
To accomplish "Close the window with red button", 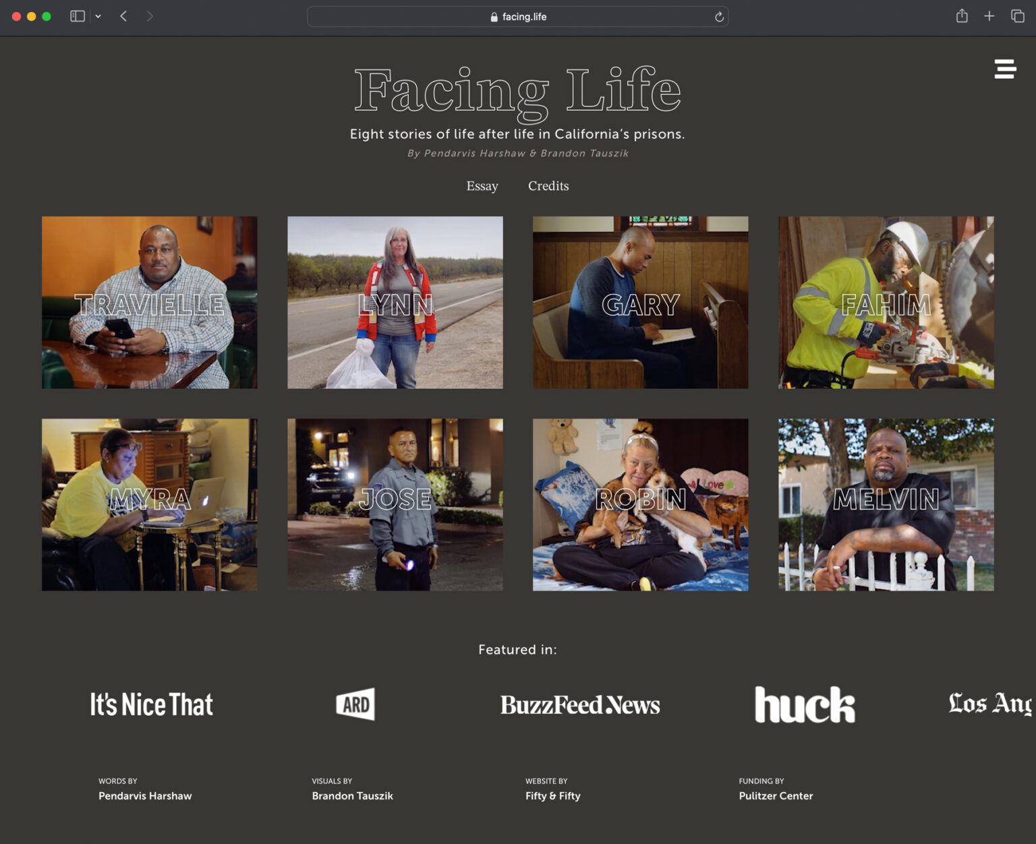I will coord(16,16).
